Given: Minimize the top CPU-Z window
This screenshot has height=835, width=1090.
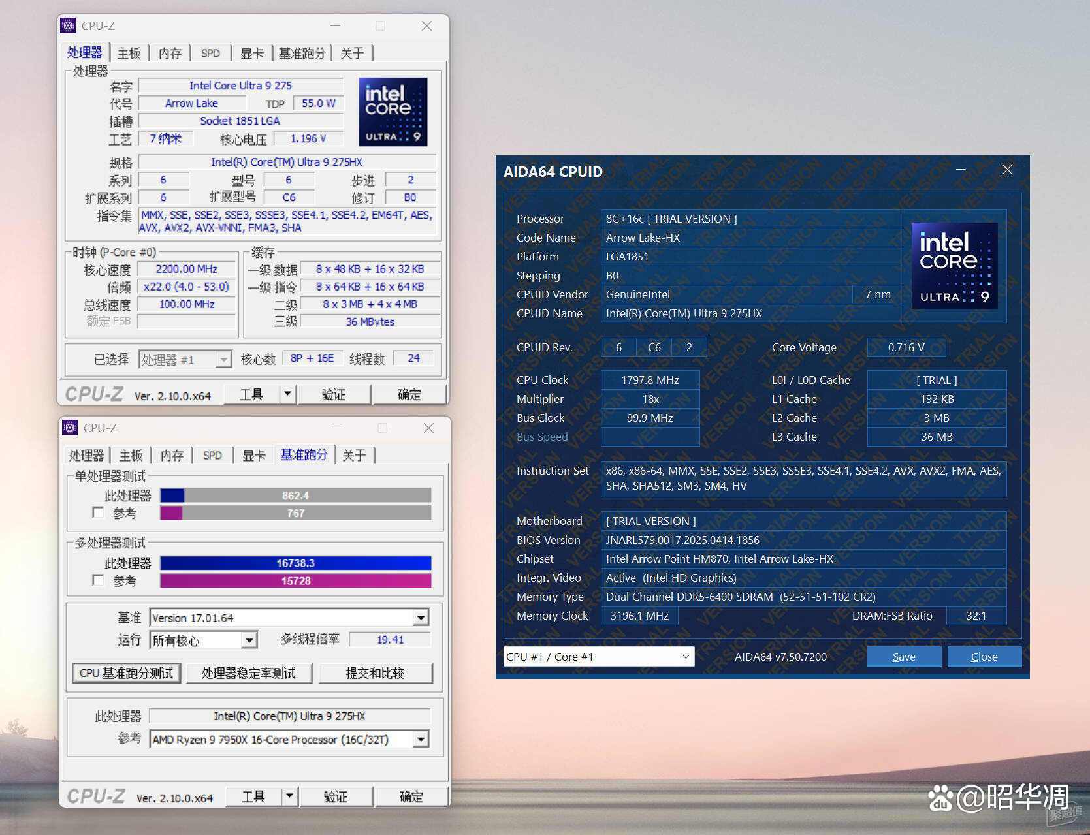Looking at the screenshot, I should pos(336,25).
